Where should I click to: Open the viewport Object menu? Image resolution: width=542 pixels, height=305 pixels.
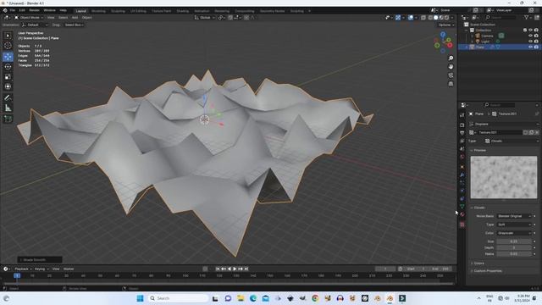click(86, 17)
